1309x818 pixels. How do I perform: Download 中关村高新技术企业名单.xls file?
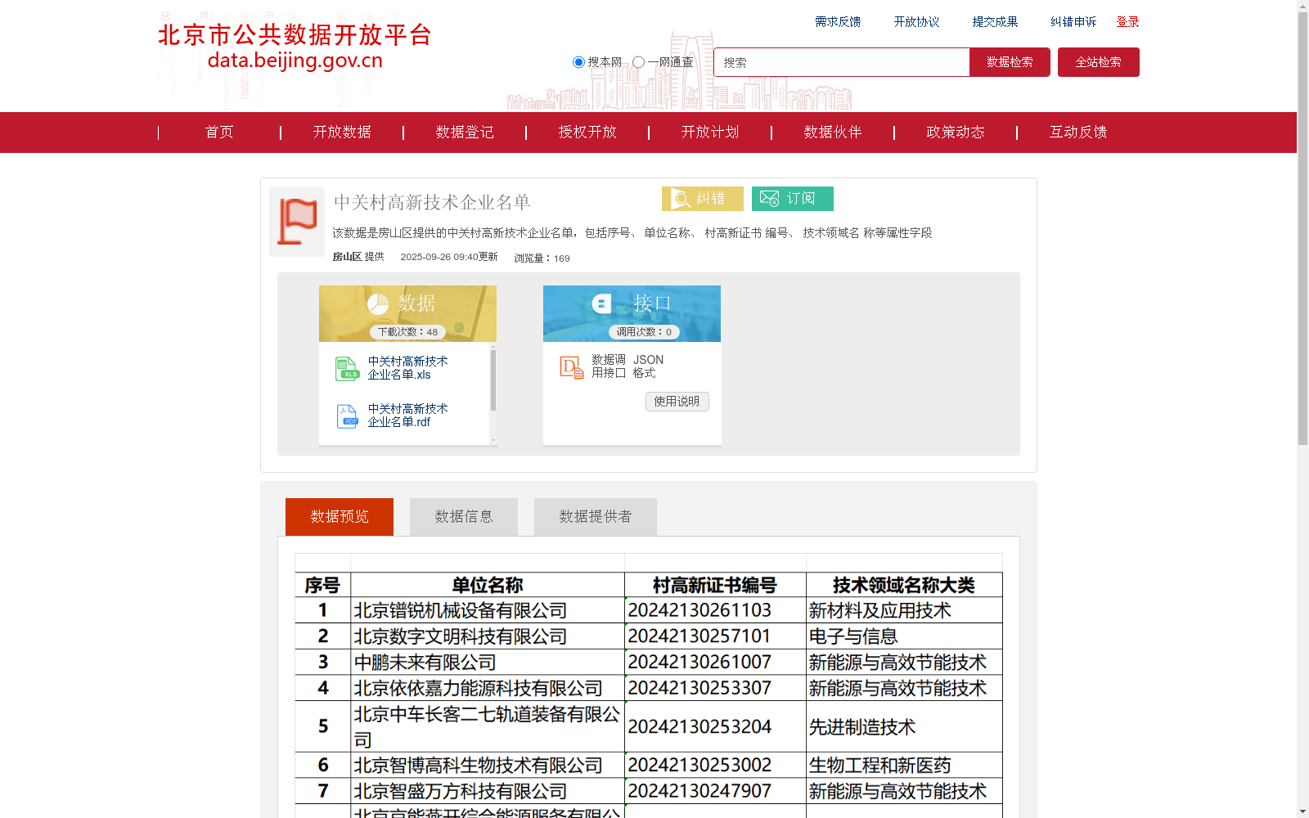(x=407, y=368)
